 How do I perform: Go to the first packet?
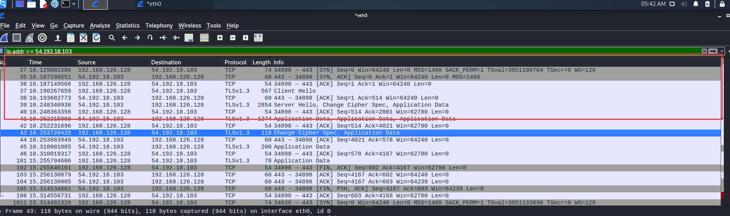tap(163, 38)
